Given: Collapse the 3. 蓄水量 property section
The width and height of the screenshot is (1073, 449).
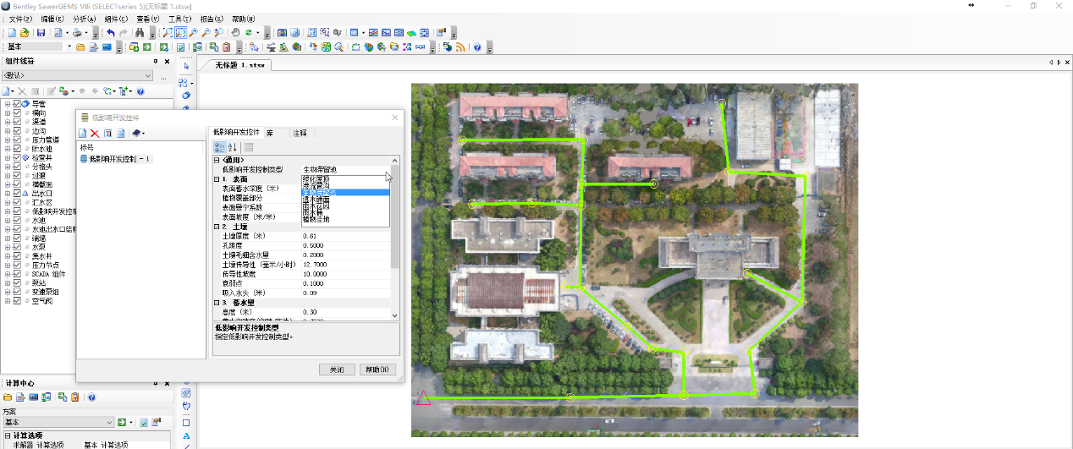Looking at the screenshot, I should coord(217,302).
